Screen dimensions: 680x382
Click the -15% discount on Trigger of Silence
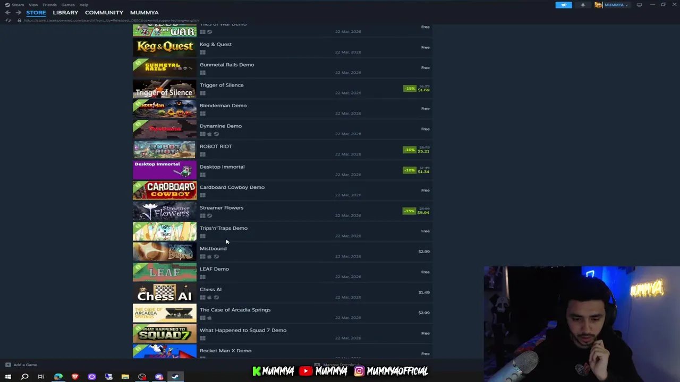pyautogui.click(x=410, y=89)
